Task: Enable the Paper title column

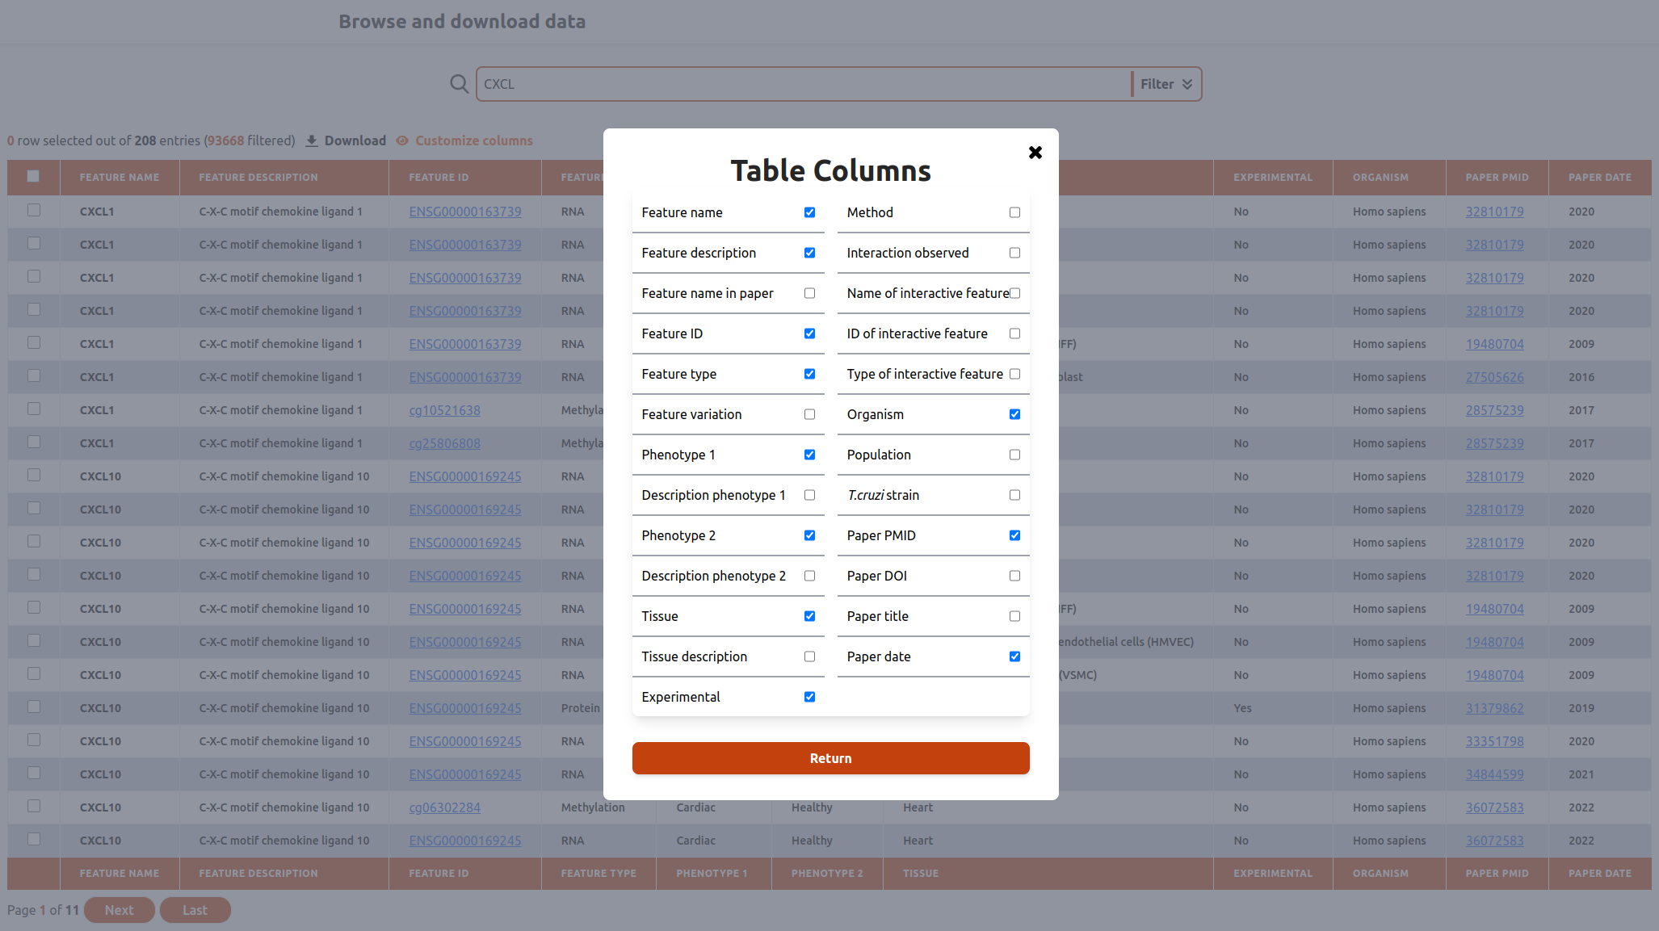Action: coord(1014,616)
